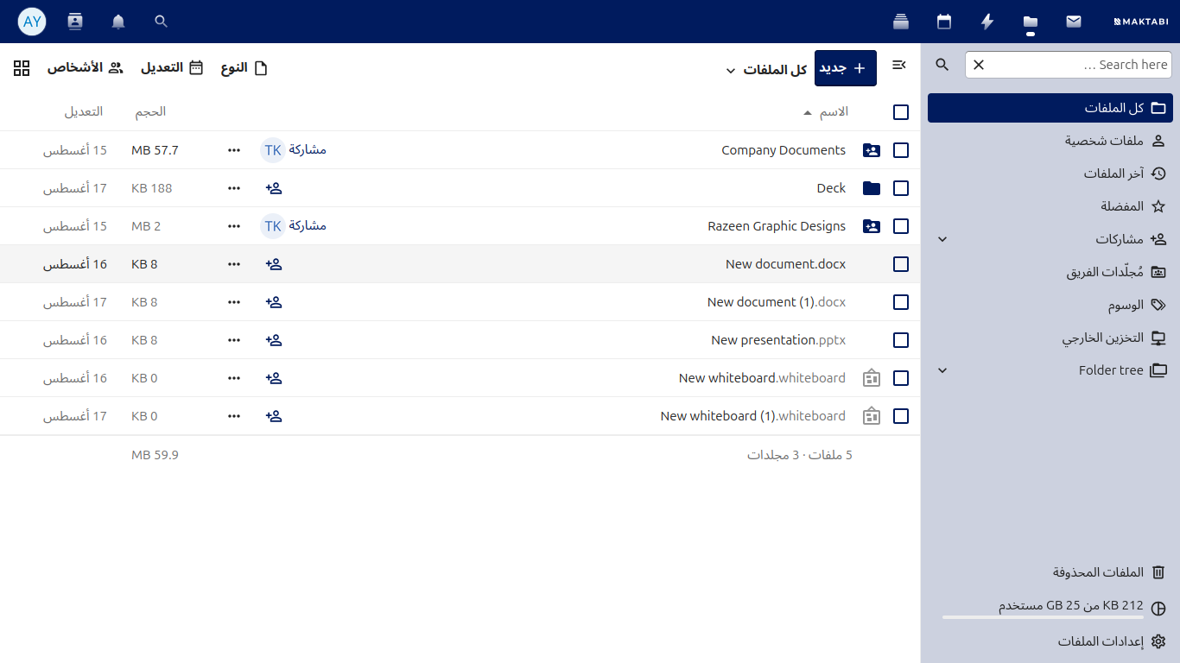Open the Activity lightning bolt icon

pyautogui.click(x=987, y=22)
